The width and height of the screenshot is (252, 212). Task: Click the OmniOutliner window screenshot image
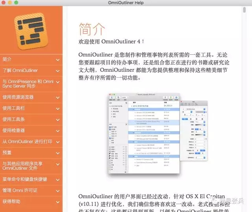click(158, 134)
